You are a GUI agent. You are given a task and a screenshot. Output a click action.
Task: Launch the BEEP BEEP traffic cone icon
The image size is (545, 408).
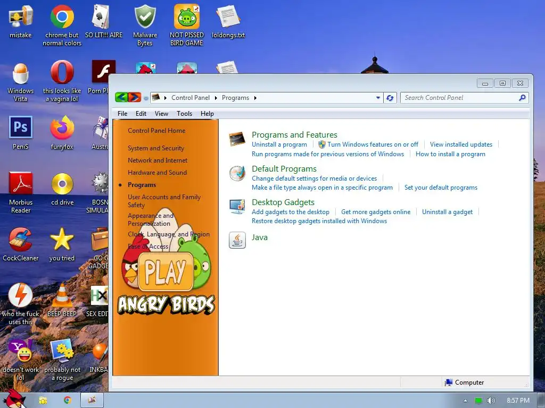coord(62,300)
